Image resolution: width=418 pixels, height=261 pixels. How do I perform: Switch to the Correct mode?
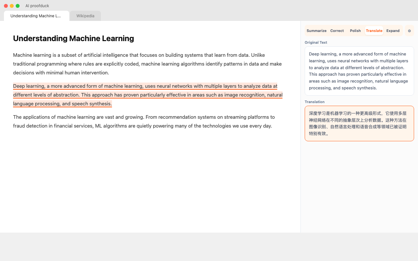337,31
